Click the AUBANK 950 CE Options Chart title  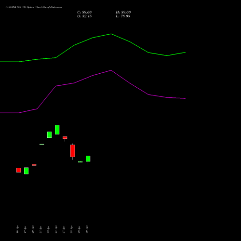(x=34, y=7)
